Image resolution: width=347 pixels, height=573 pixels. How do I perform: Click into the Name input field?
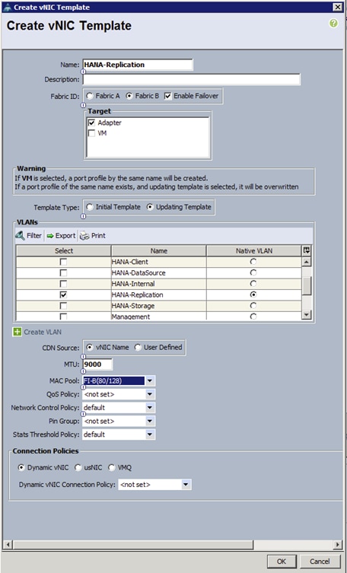pos(138,65)
